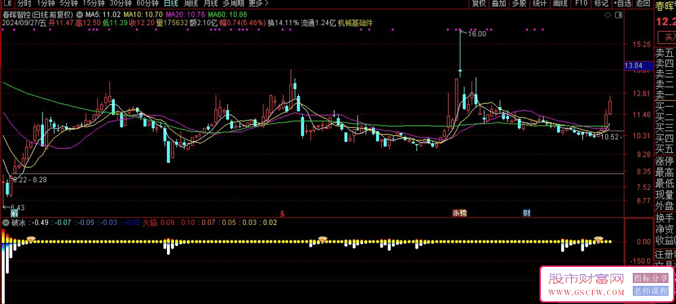Viewport: 676px width, 304px height.
Task: Click the 标记 mark button
Action: coord(601,3)
